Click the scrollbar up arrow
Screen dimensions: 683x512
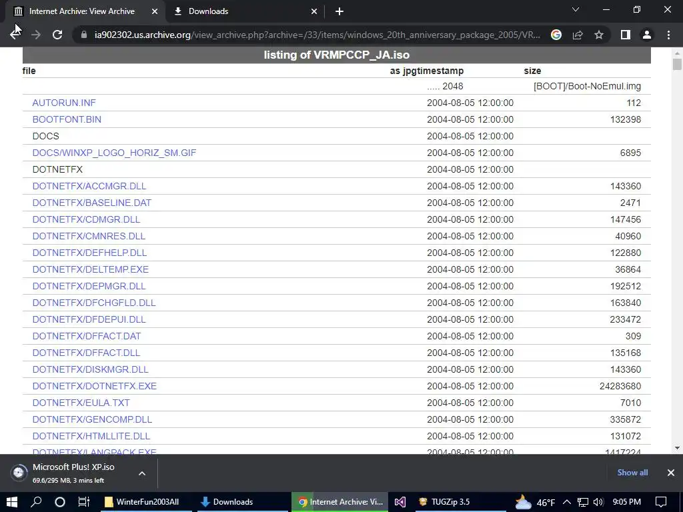pos(677,53)
